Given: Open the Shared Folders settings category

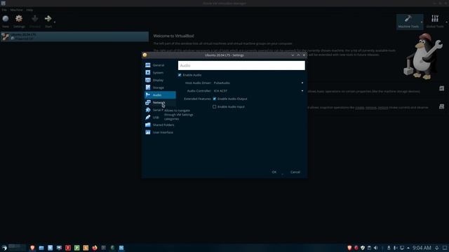Looking at the screenshot, I should [160, 125].
